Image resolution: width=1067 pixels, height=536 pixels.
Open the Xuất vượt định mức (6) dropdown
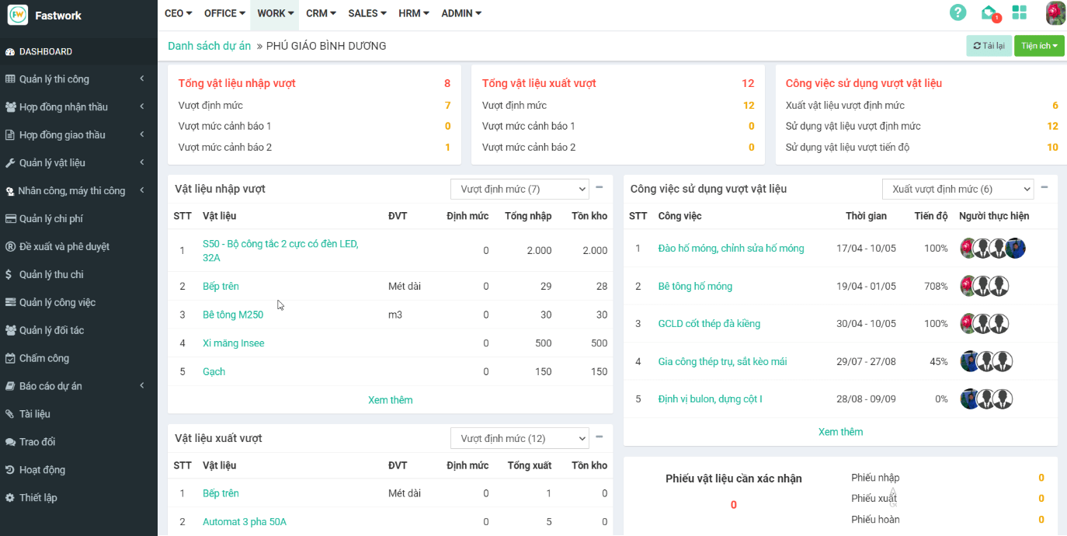(x=957, y=189)
